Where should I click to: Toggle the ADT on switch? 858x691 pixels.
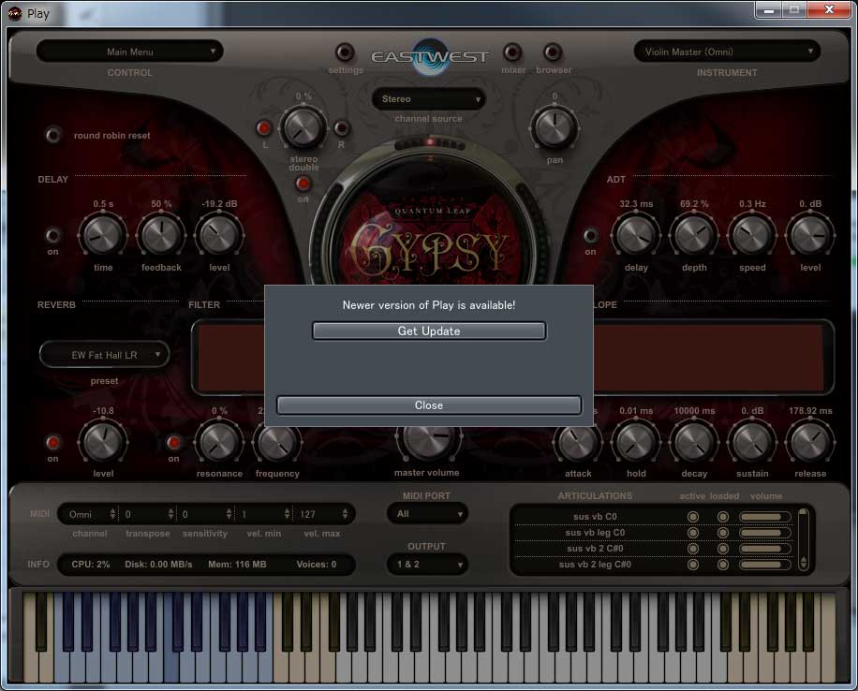(x=590, y=235)
